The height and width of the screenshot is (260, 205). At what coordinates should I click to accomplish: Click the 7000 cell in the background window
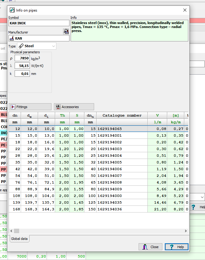coord(18,256)
